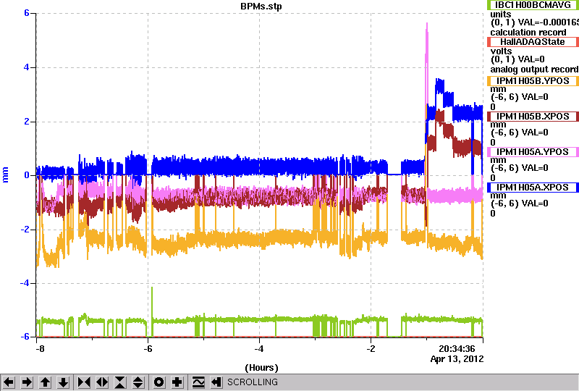The height and width of the screenshot is (391, 579).
Task: Click the -4 tick label on the time axis
Action: [259, 349]
